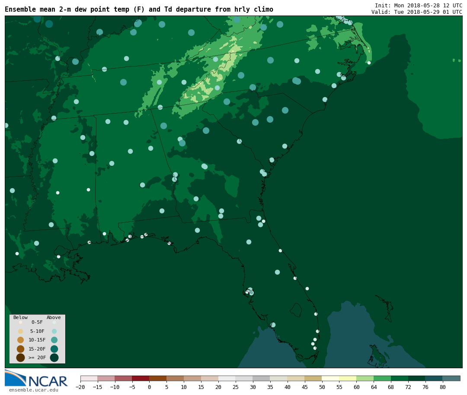Click the '0-5F' legend label
The height and width of the screenshot is (395, 467).
point(37,322)
